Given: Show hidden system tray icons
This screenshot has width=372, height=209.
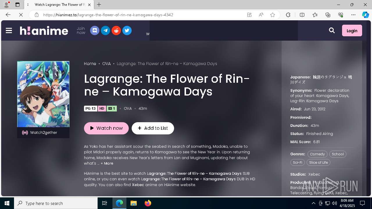Looking at the screenshot, I should click(313, 203).
